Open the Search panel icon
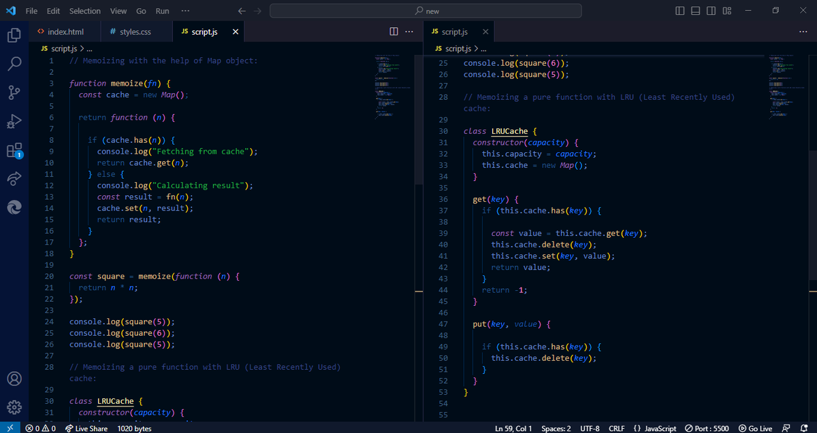 [14, 64]
